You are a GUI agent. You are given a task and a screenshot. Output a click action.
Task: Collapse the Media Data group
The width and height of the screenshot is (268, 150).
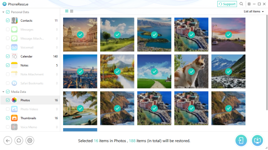(x=3, y=92)
